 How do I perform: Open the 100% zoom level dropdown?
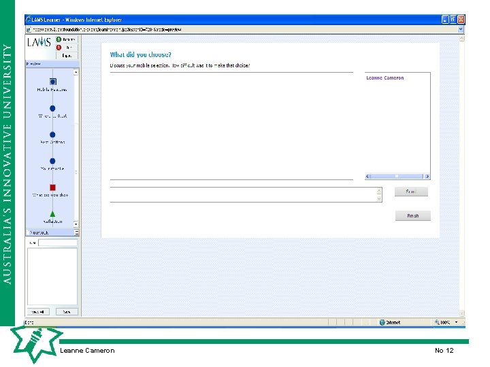pos(456,322)
